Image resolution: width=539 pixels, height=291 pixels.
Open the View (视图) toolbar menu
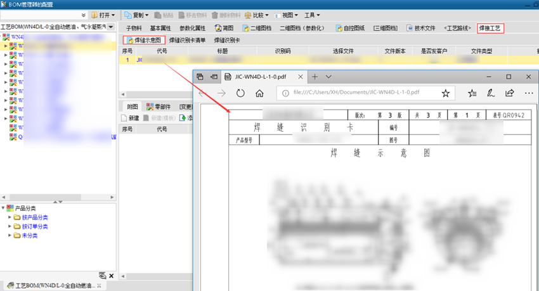tap(286, 15)
